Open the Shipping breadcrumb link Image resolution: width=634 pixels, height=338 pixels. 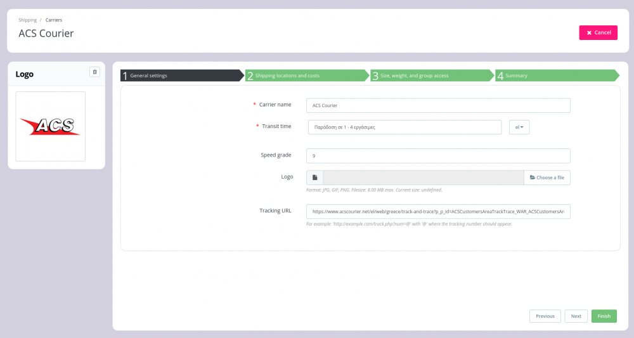[x=27, y=20]
